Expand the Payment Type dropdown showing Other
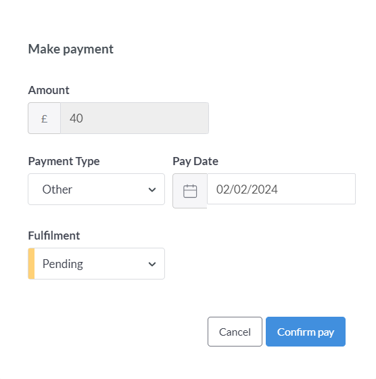Screen dimensions: 376x379 tap(96, 189)
